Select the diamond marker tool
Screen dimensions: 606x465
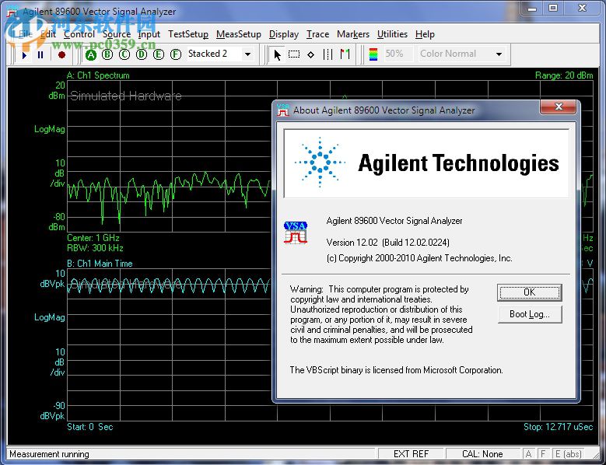(x=310, y=54)
